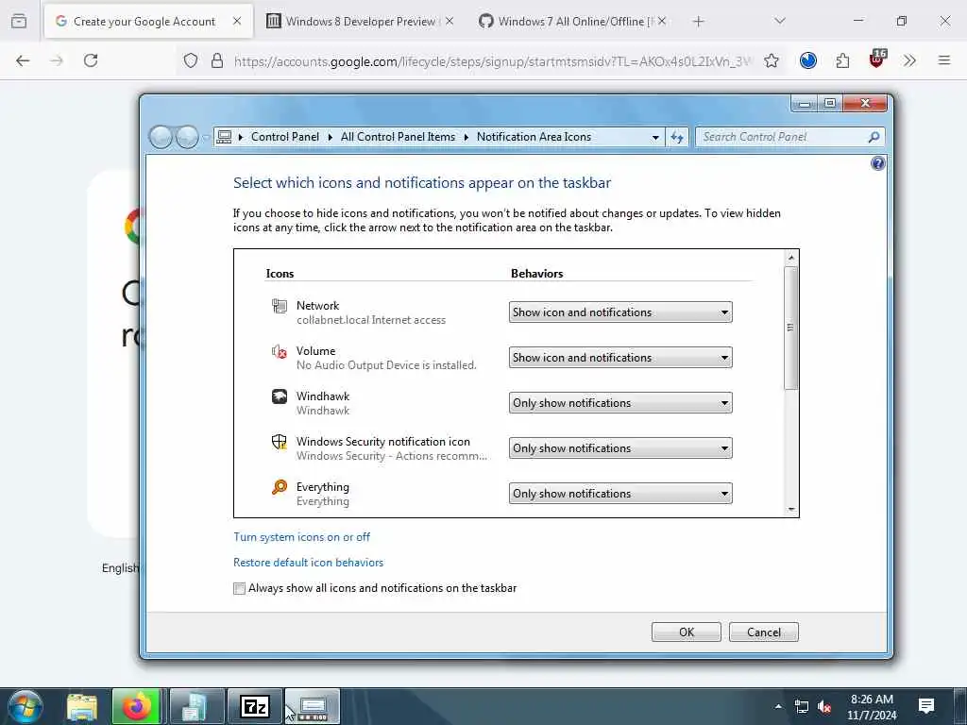Click the Control Panel refresh arrows button
This screenshot has width=967, height=725.
[x=677, y=137]
